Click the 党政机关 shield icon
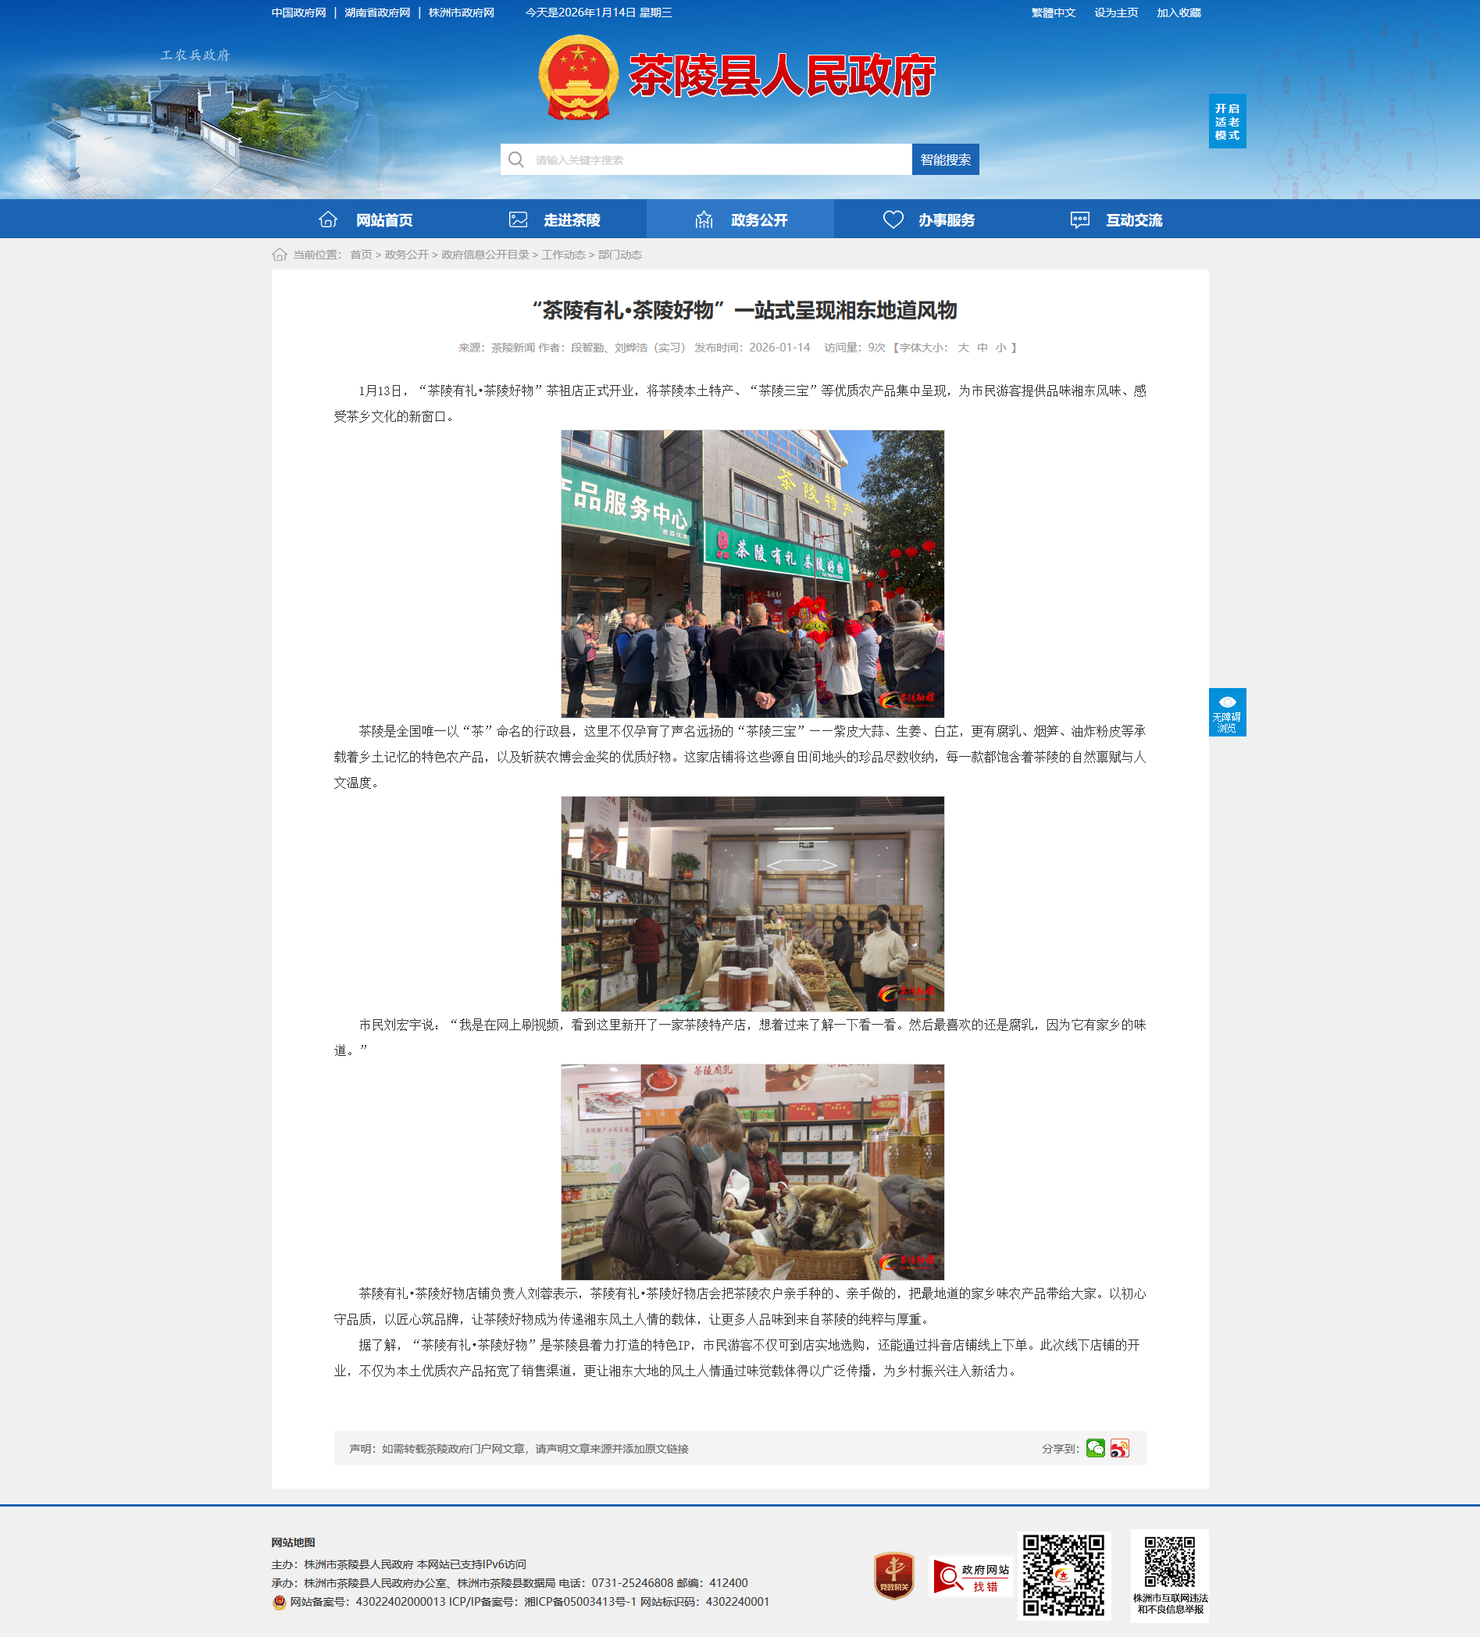Screen dimensions: 1480x1637 pyautogui.click(x=893, y=1575)
